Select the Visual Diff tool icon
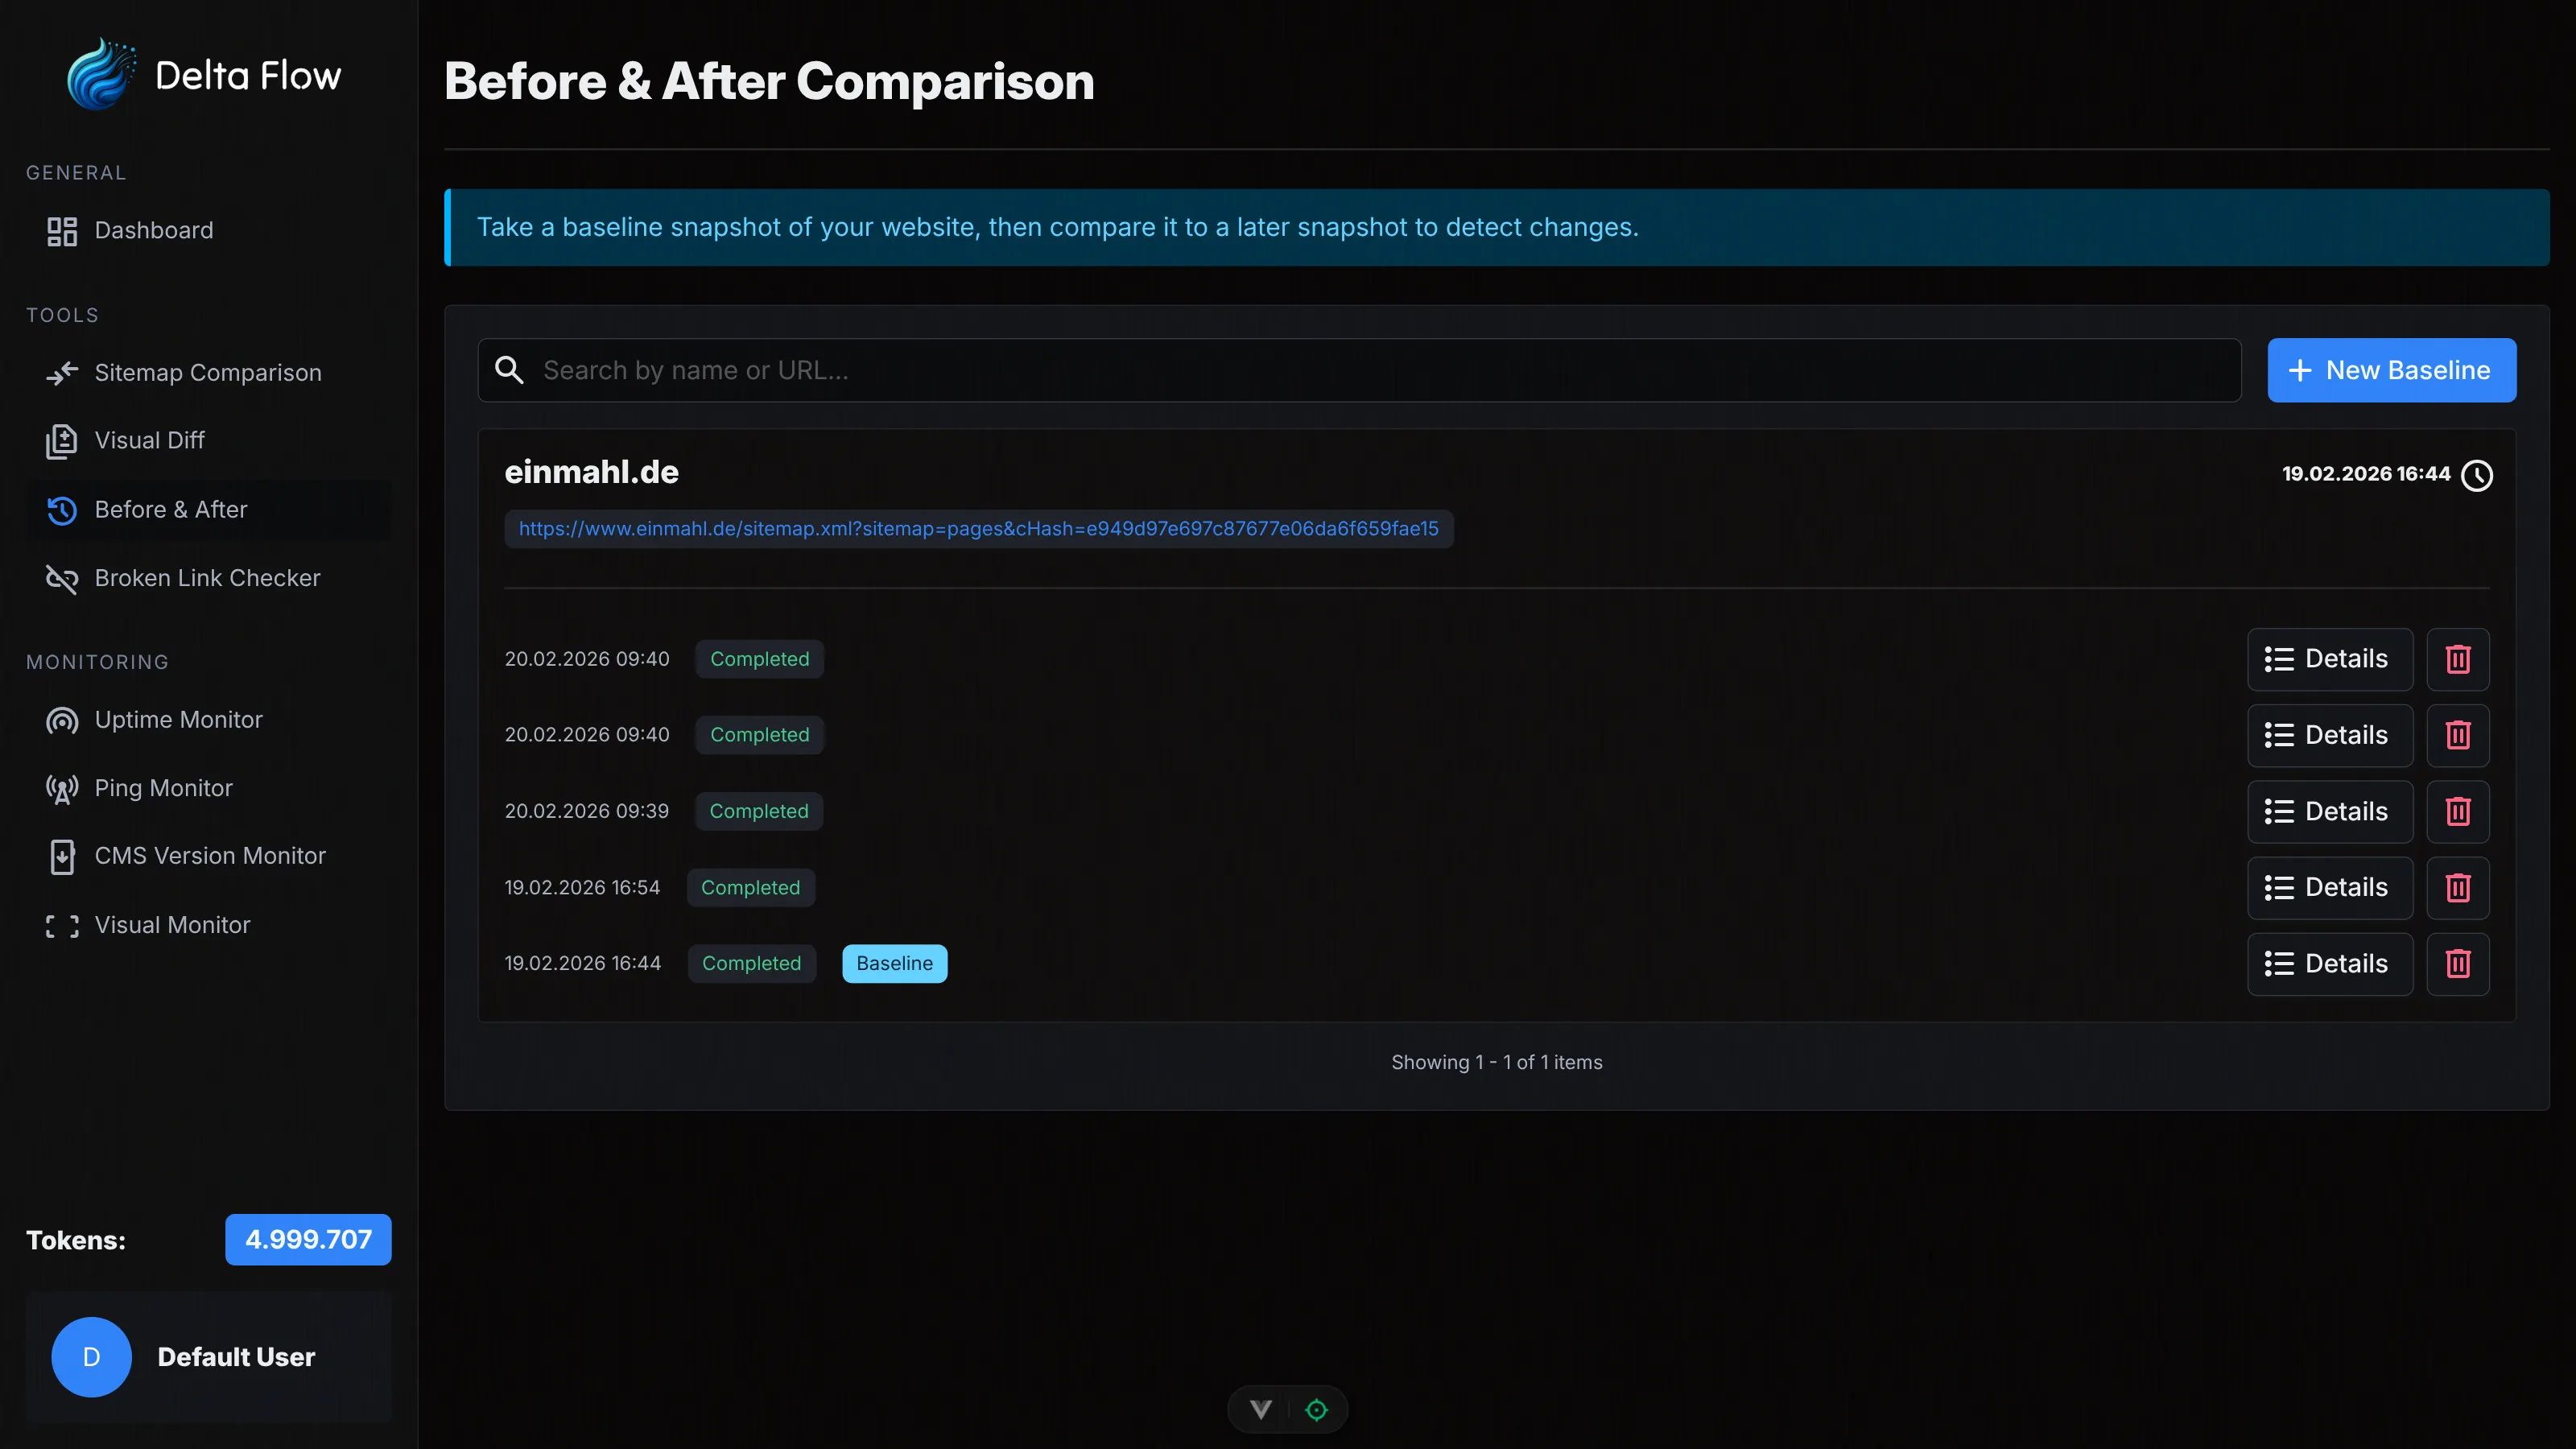Viewport: 2576px width, 1449px height. 62,440
